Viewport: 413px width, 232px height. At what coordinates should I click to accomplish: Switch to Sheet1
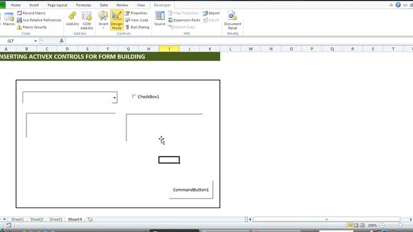pos(17,219)
